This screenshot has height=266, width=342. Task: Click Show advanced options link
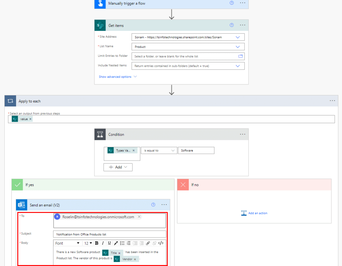(115, 77)
